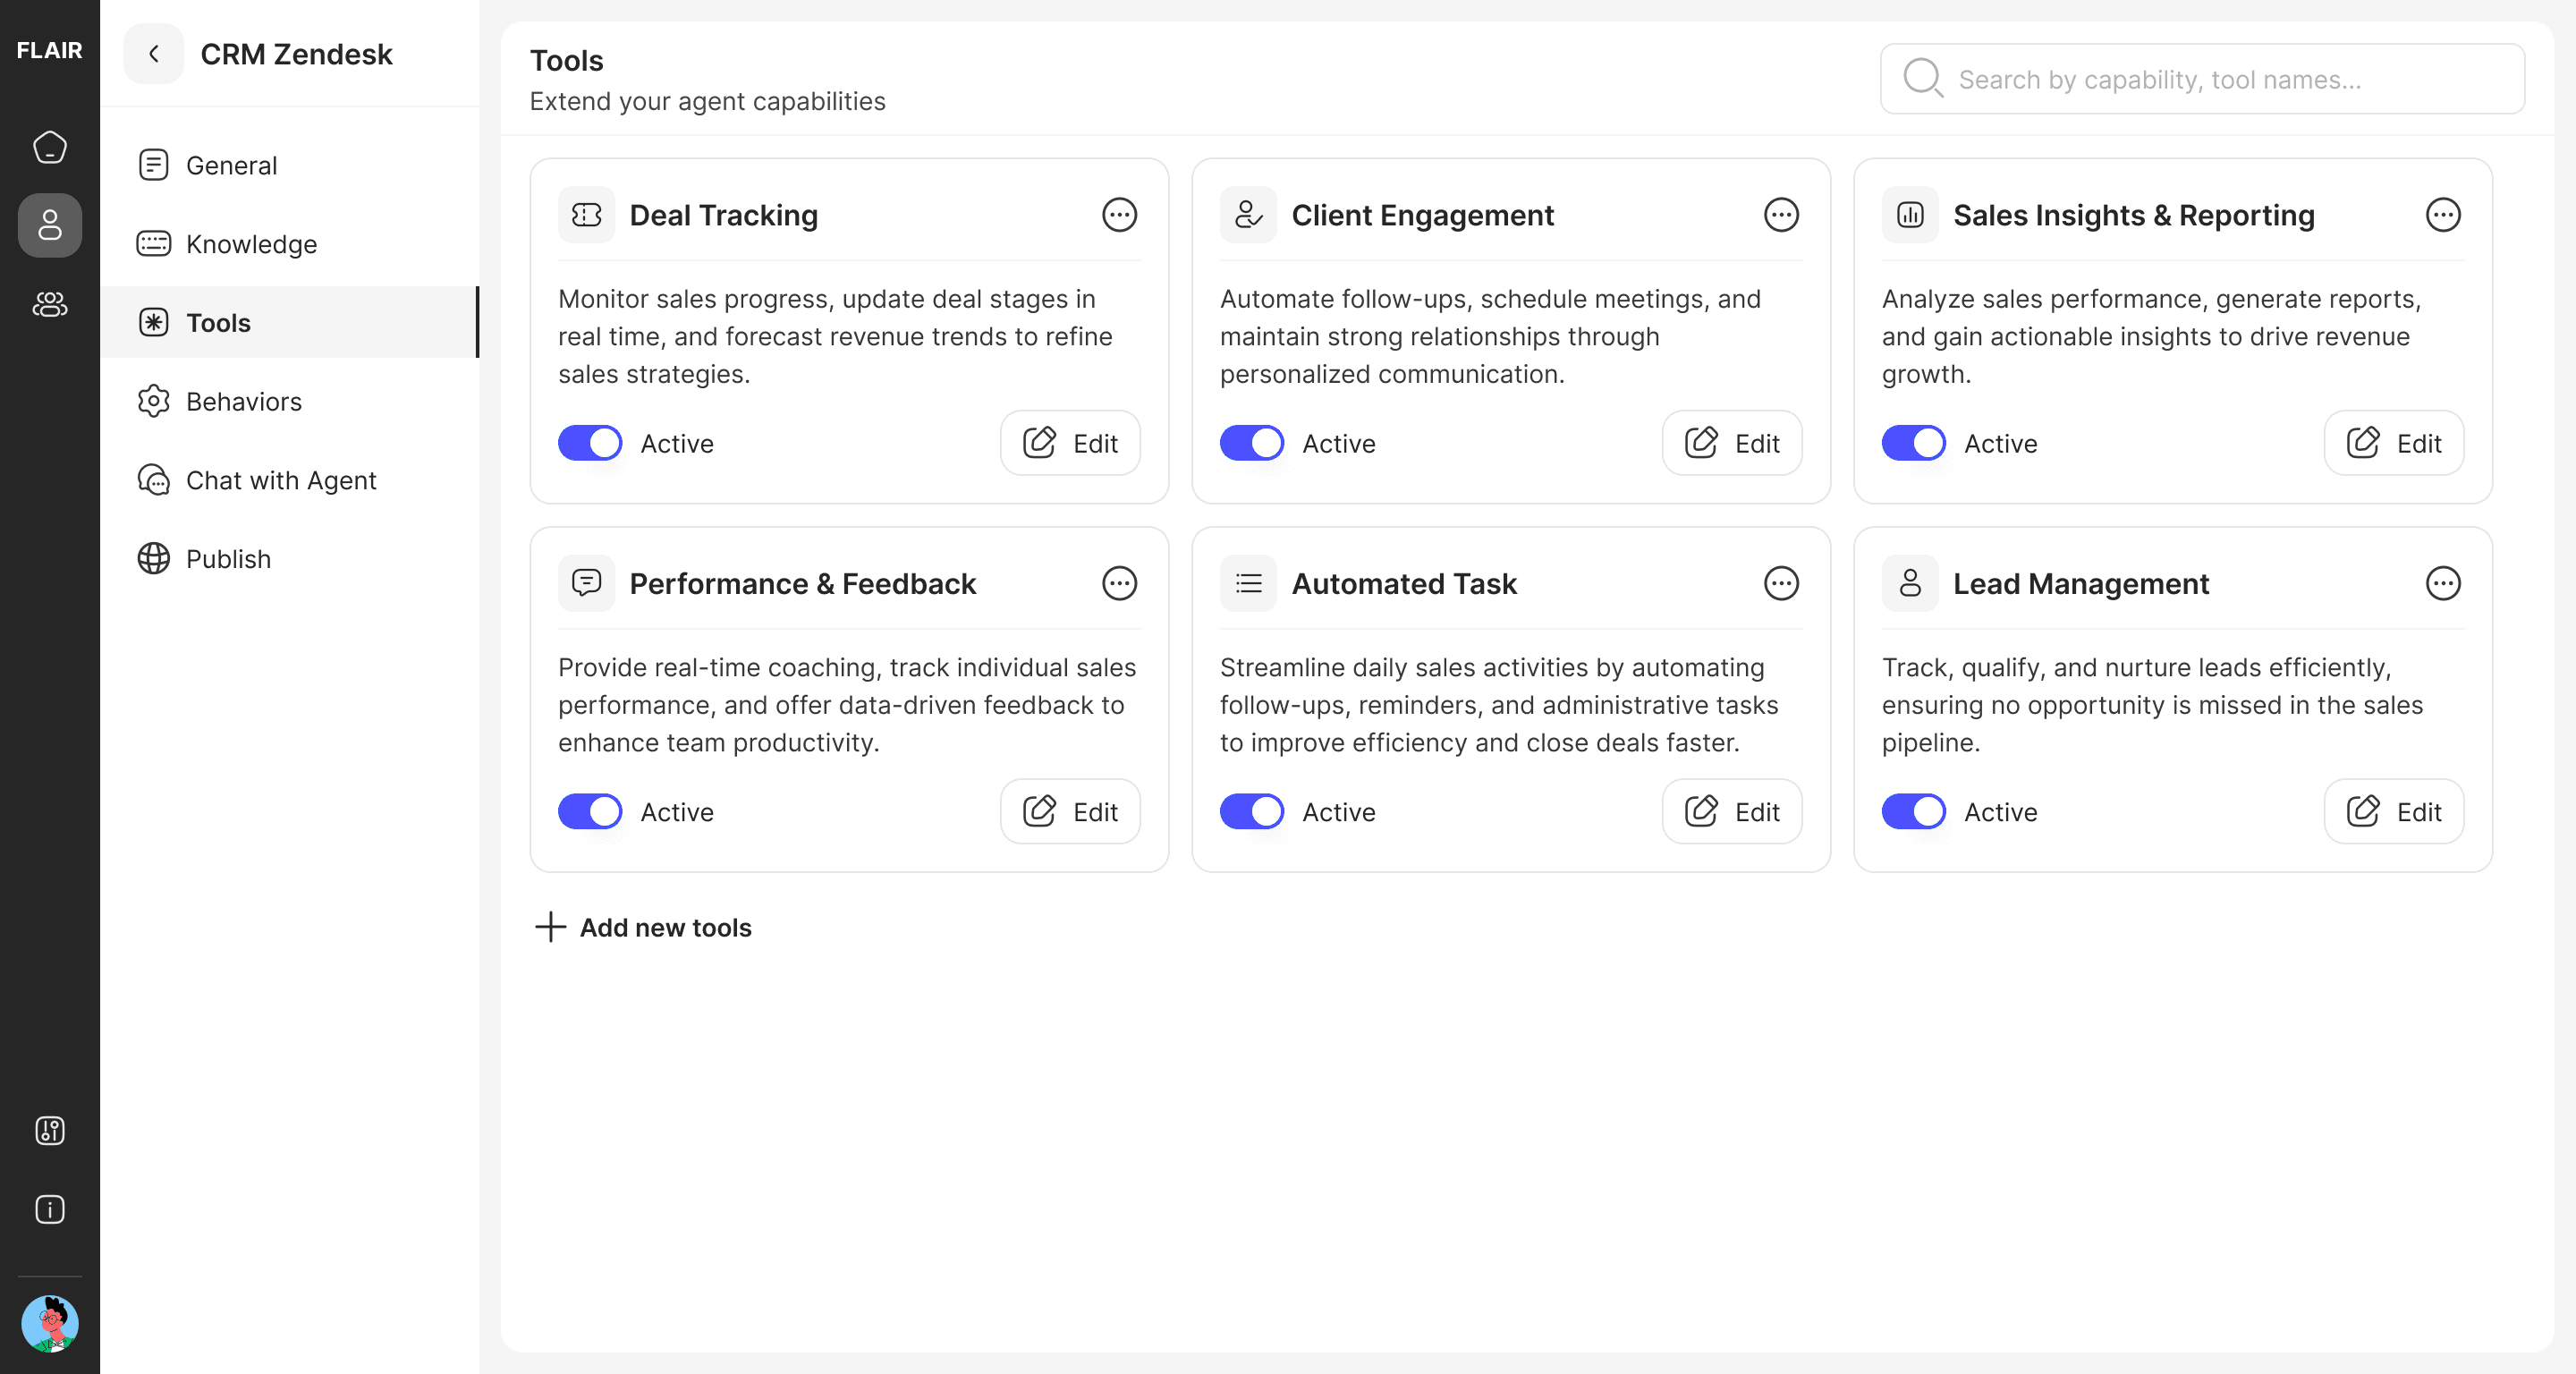Screen dimensions: 2576x1374
Task: Open the team members icon in sidebar
Action: pos(49,304)
